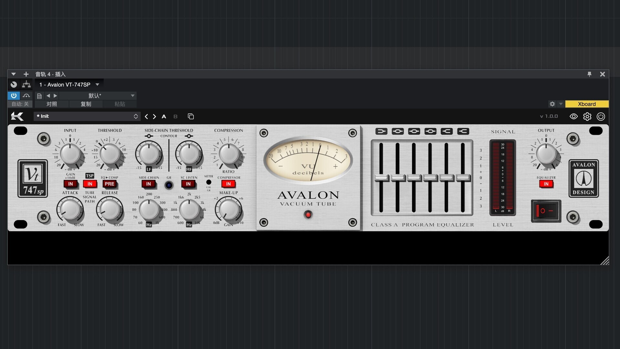The height and width of the screenshot is (349, 620).
Task: Pin the plugin window
Action: tap(589, 74)
